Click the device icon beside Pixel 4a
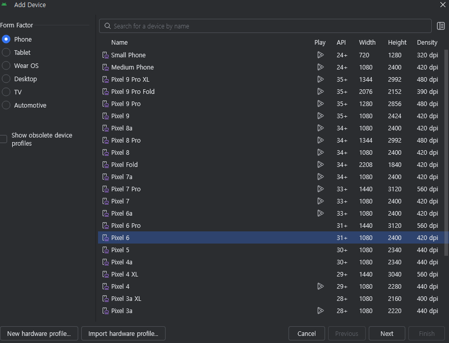This screenshot has width=449, height=343. click(x=105, y=262)
